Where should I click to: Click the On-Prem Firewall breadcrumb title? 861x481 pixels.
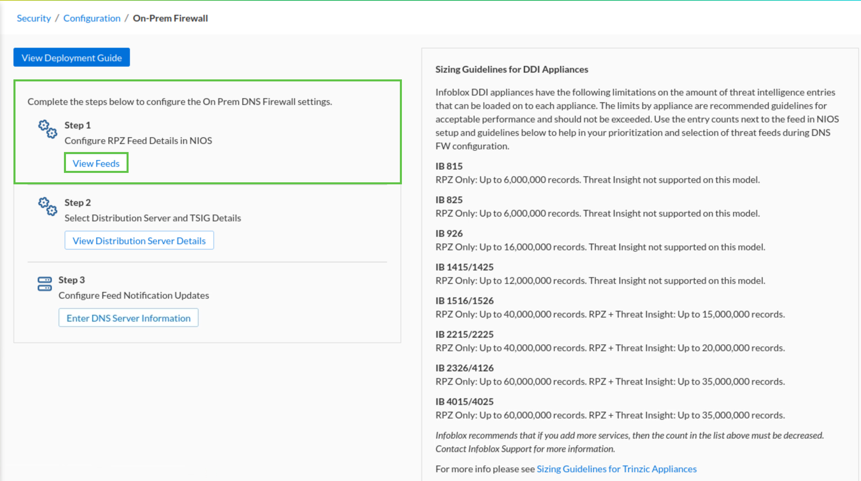170,18
